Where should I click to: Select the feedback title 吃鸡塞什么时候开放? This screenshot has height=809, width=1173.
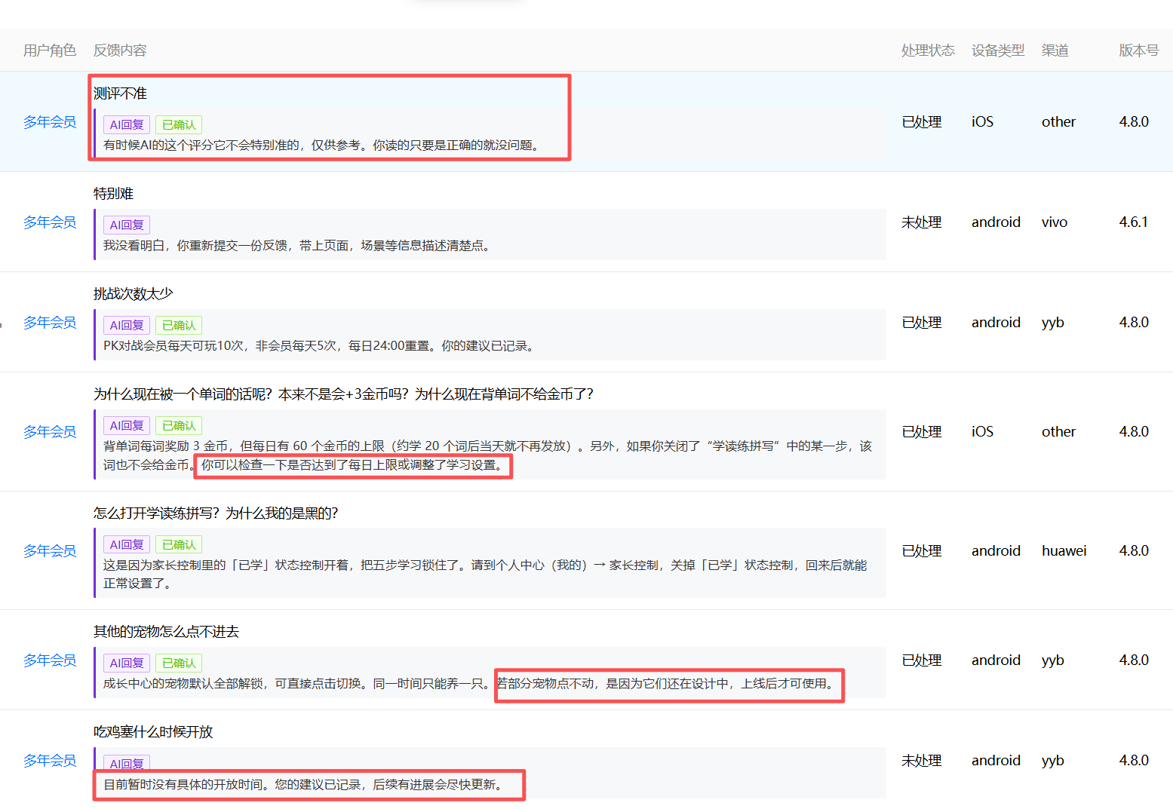pyautogui.click(x=153, y=732)
